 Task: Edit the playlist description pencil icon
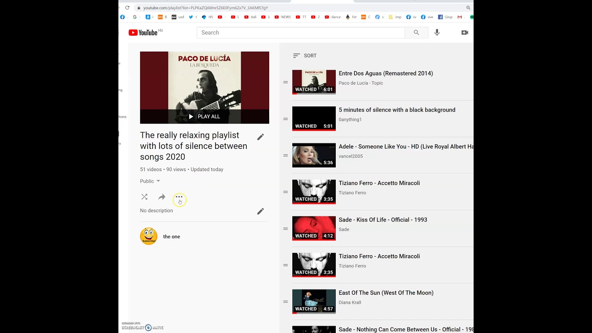(260, 211)
